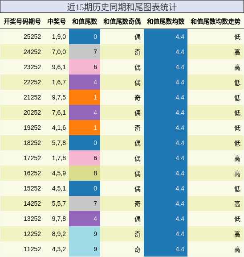Click the 和值尾数 column header
244x257 pixels.
(x=85, y=21)
